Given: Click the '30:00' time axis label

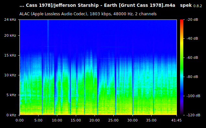Looking at the screenshot, I should 132,120.
